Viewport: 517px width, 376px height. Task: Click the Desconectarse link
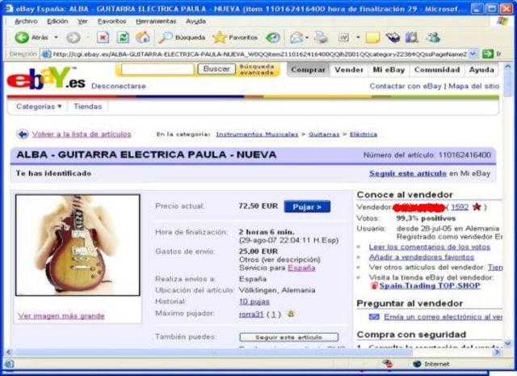pos(119,87)
